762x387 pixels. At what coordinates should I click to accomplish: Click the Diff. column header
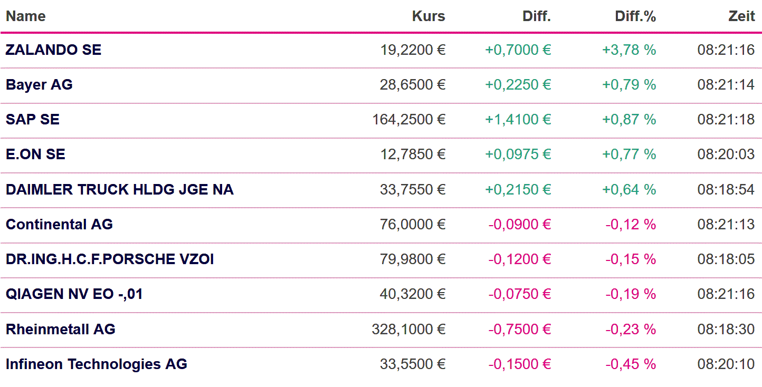(536, 16)
